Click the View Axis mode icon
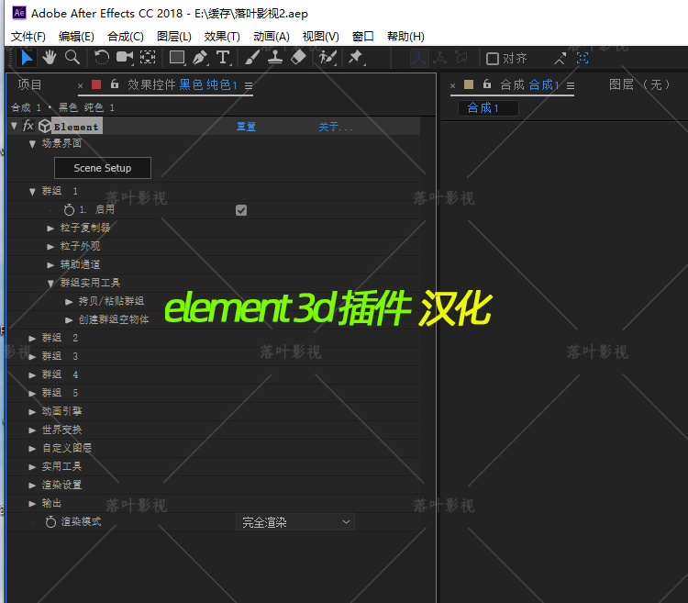Screen dimensions: 688x603 tap(461, 58)
